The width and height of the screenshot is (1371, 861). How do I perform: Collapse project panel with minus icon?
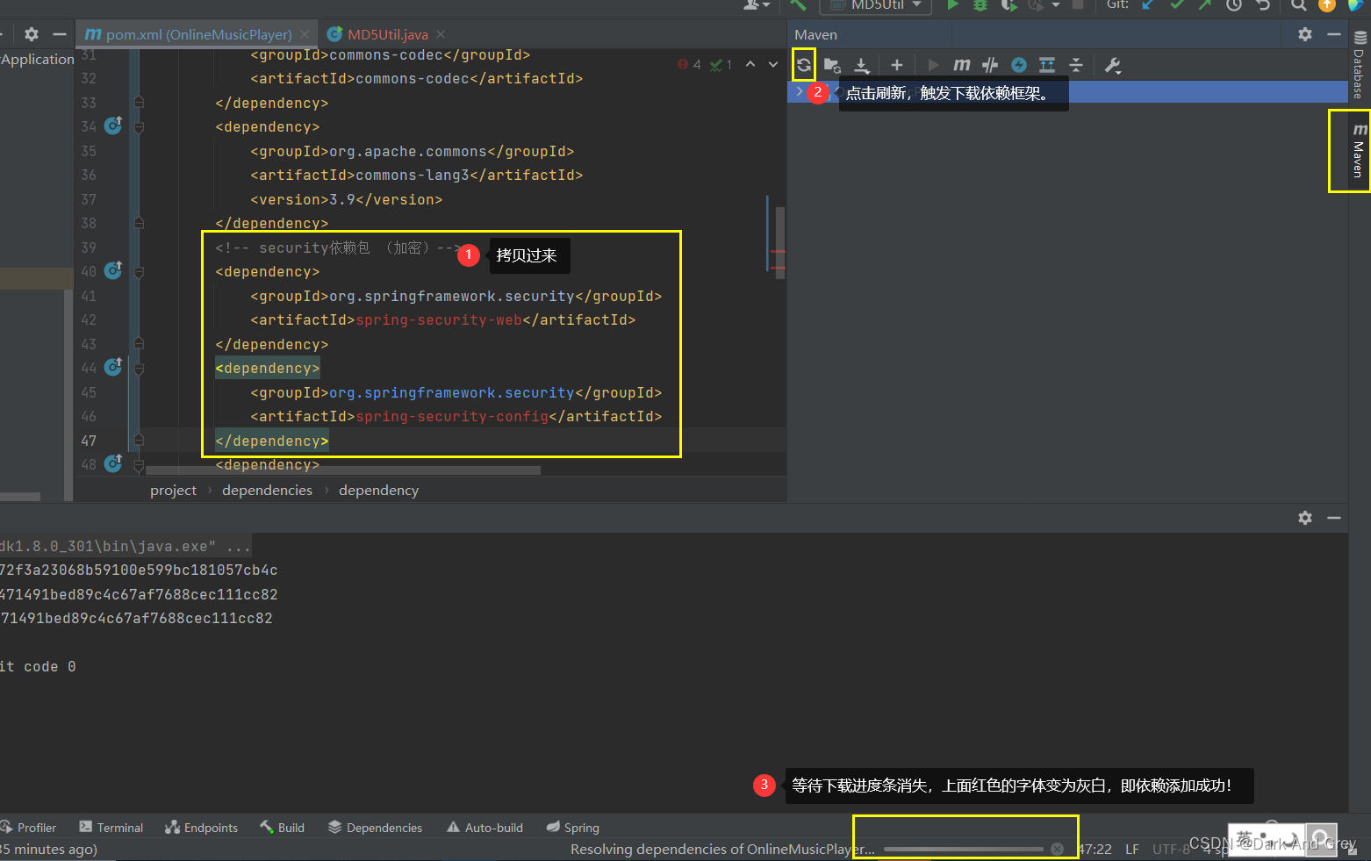(60, 34)
